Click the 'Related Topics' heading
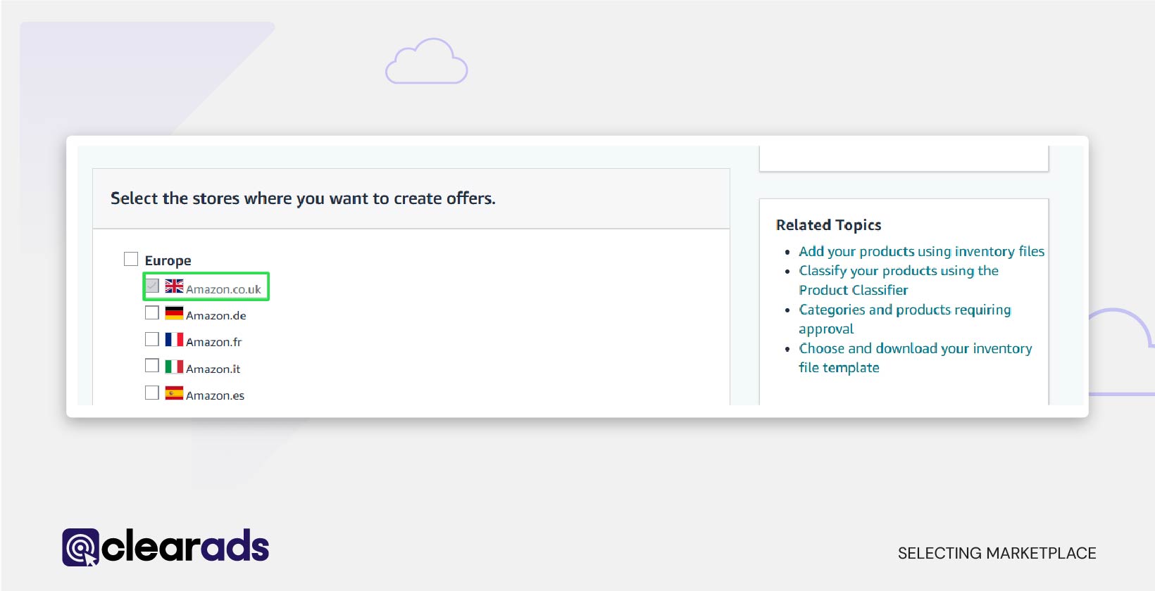 [828, 225]
